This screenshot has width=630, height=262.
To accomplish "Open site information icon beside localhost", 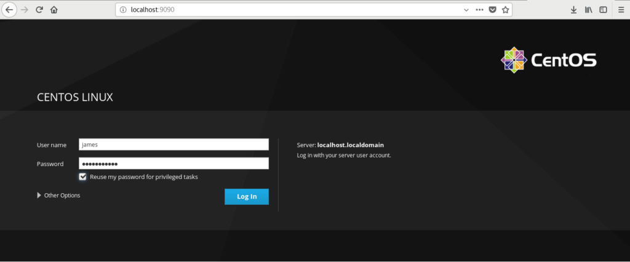I will coord(123,10).
